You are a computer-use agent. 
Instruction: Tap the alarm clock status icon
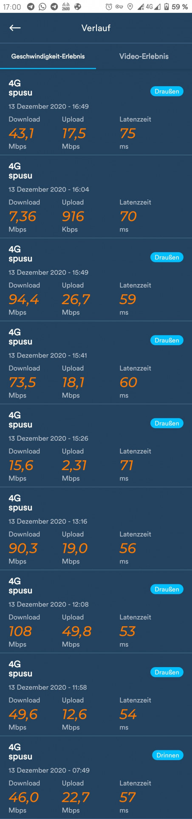tap(109, 6)
